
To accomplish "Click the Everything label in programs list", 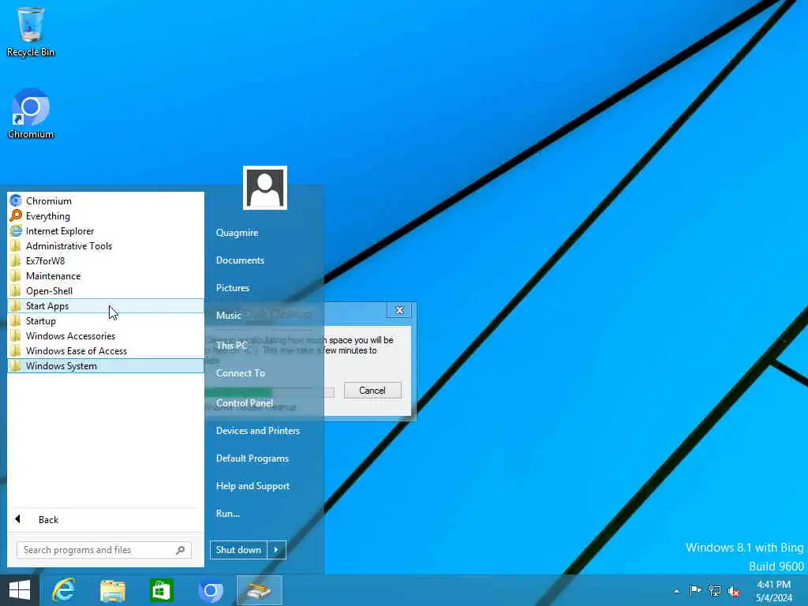I will tap(48, 216).
